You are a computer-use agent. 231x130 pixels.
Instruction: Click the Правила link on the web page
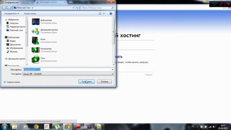(149, 75)
